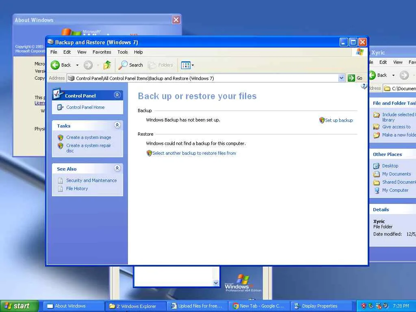416x312 pixels.
Task: Click shield icon beside Set up backup
Action: tap(322, 120)
